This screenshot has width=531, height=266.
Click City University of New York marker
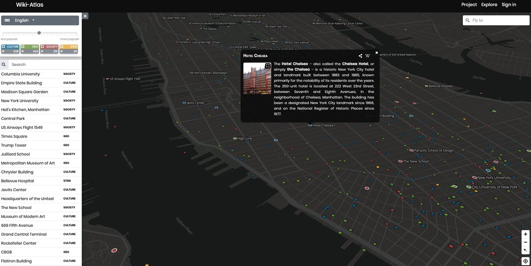point(469,187)
